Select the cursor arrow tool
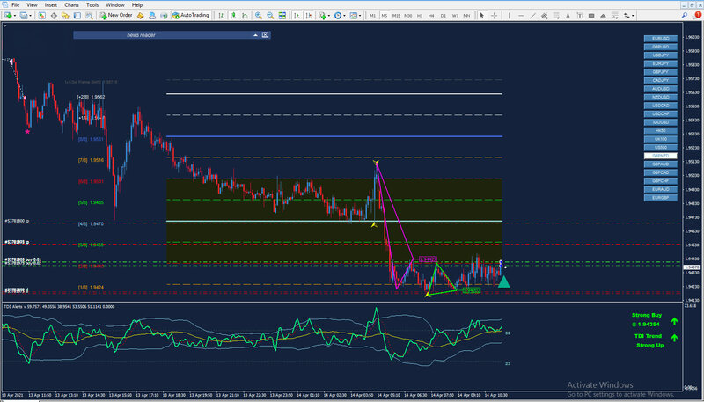The width and height of the screenshot is (704, 402). tap(481, 16)
